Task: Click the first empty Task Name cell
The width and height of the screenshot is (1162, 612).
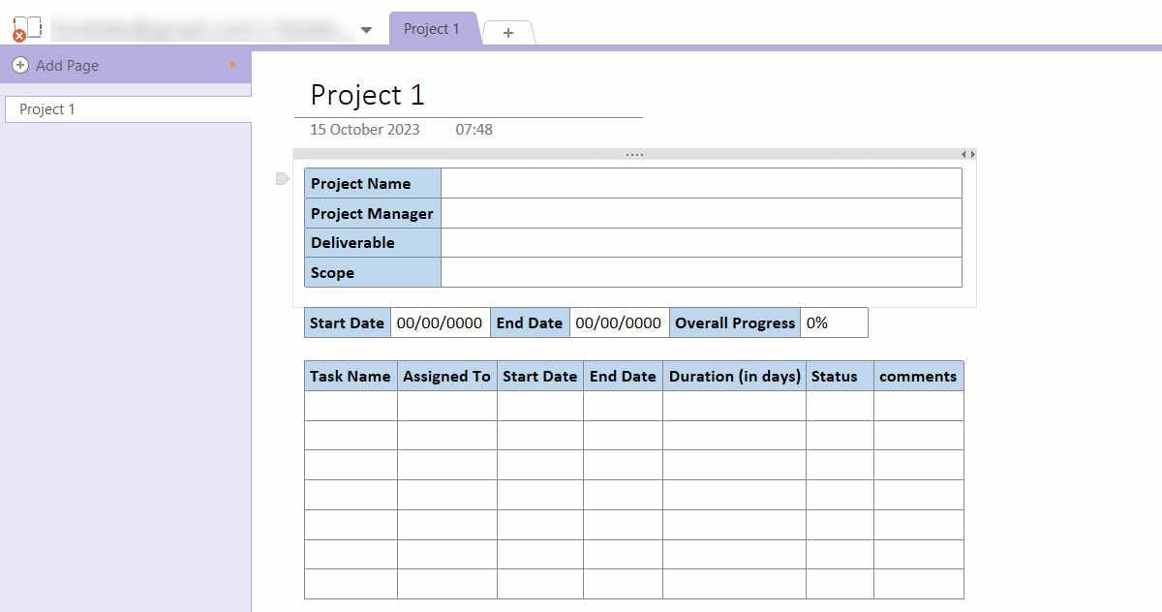Action: point(351,406)
